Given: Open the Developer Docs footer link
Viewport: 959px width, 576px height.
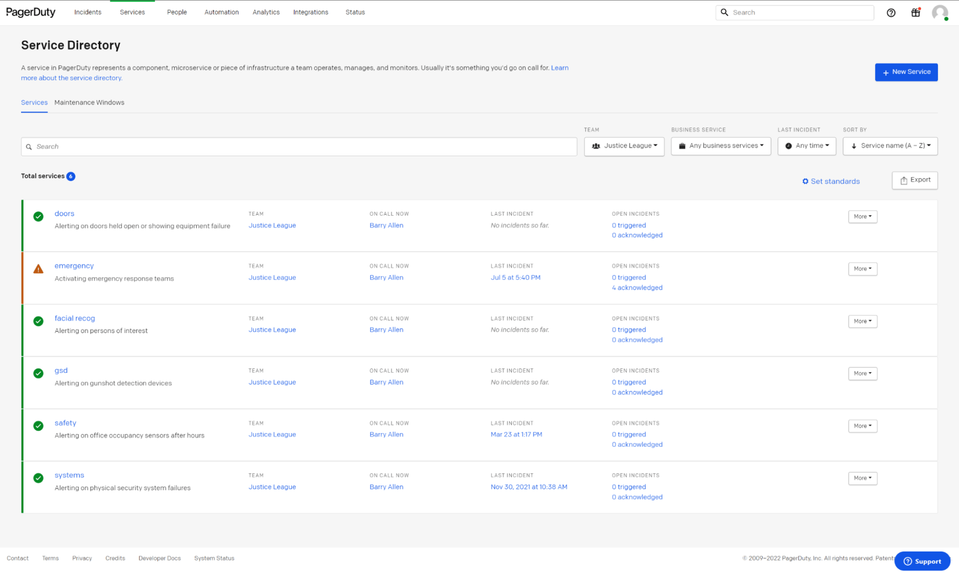Looking at the screenshot, I should click(159, 558).
